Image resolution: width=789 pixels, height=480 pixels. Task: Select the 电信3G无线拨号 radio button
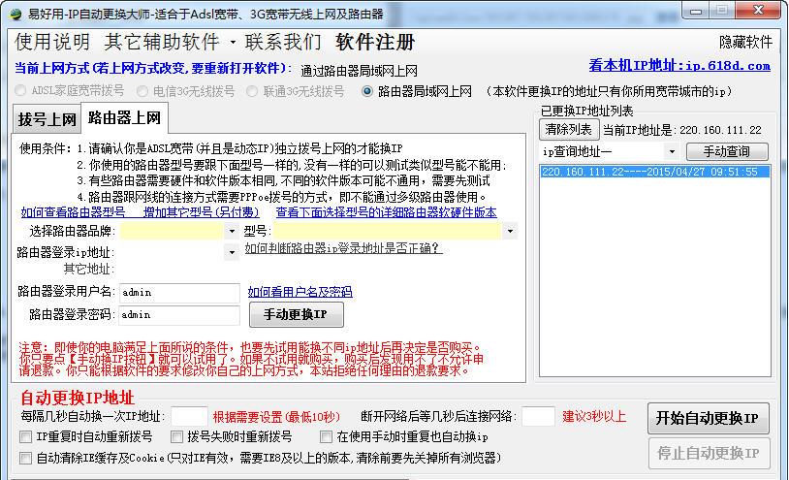click(142, 91)
